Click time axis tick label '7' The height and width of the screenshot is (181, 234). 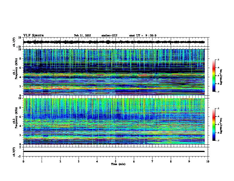click(152, 161)
